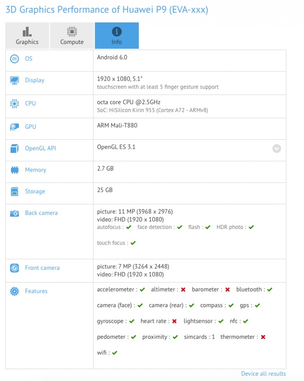Click the heart rate red cross mark
Image resolution: width=304 pixels, height=381 pixels.
tap(174, 321)
